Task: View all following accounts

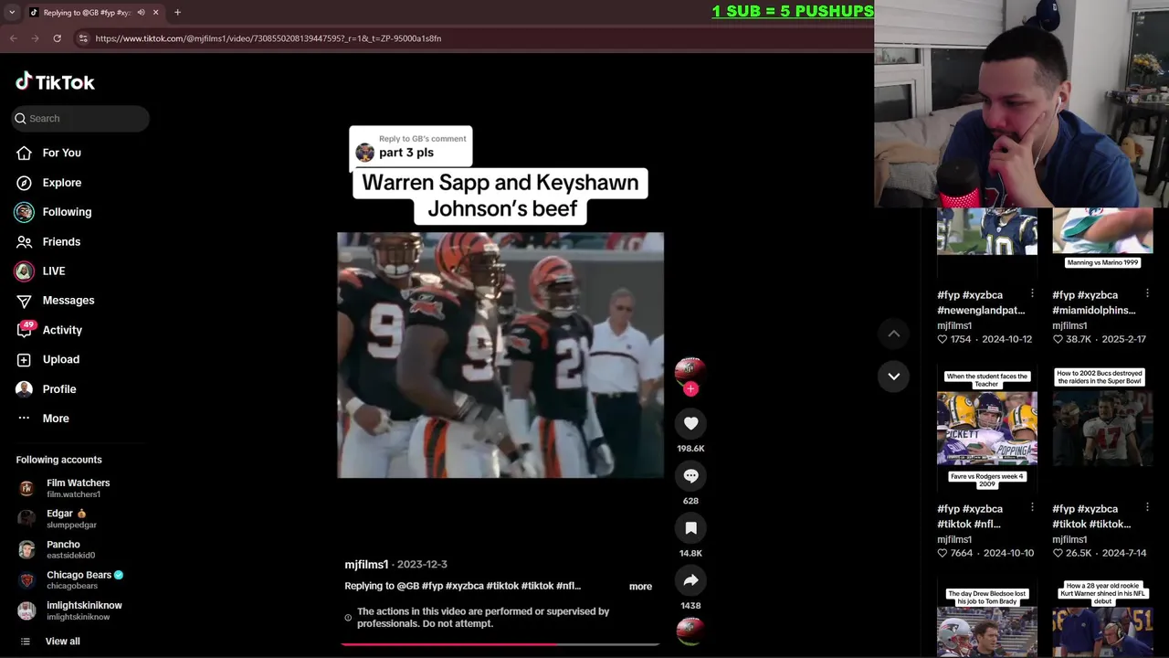Action: coord(62,642)
